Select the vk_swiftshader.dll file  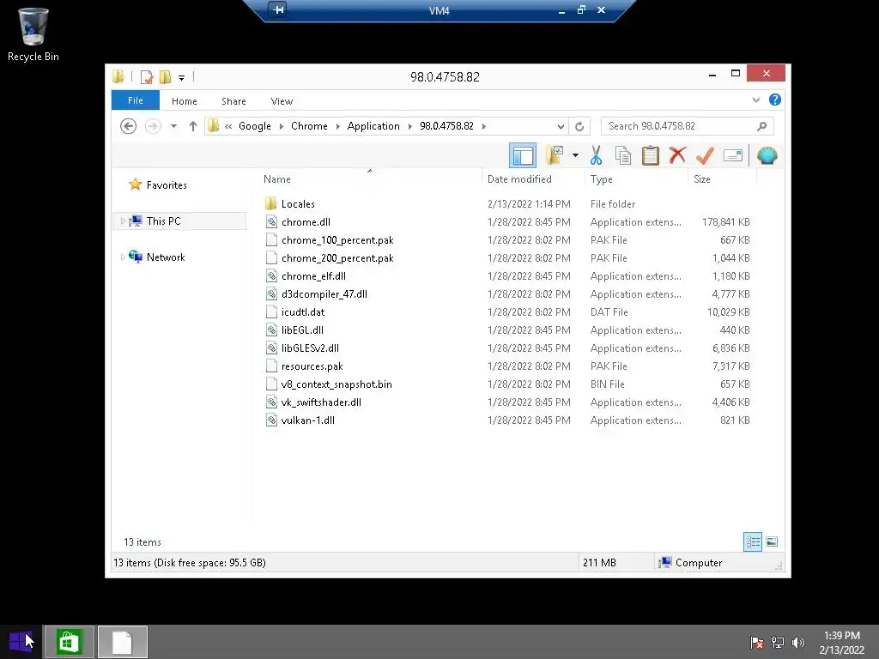pyautogui.click(x=321, y=402)
